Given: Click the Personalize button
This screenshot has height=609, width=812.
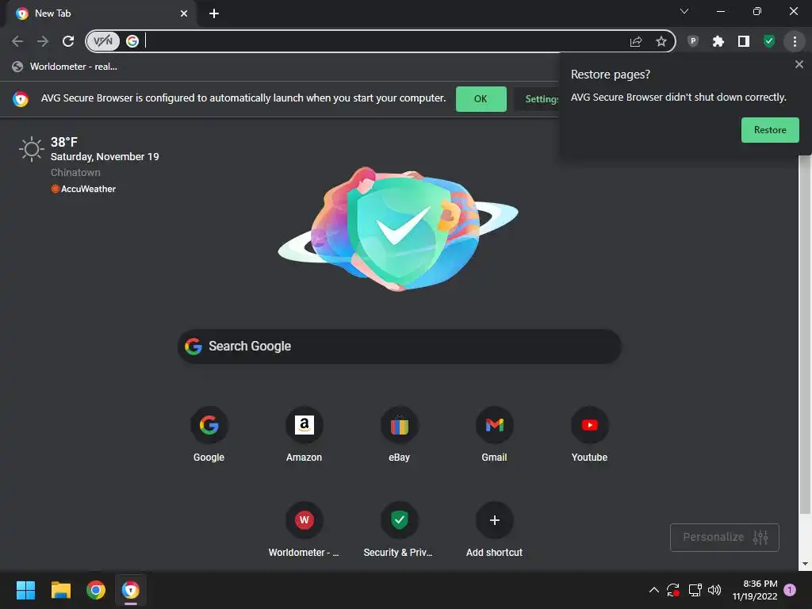Looking at the screenshot, I should coord(725,538).
